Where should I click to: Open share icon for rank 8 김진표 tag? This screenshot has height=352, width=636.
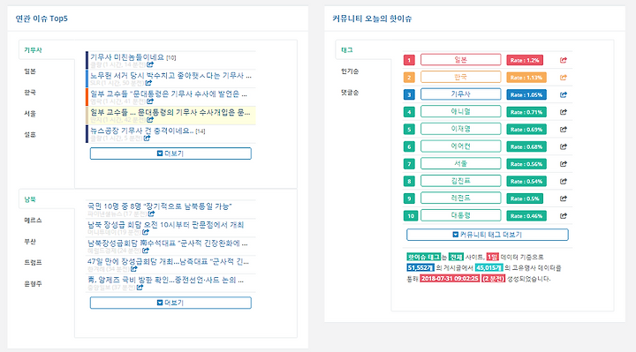pyautogui.click(x=563, y=181)
